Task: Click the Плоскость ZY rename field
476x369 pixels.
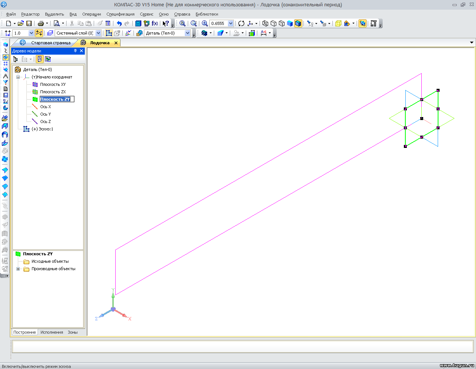Action: 57,99
